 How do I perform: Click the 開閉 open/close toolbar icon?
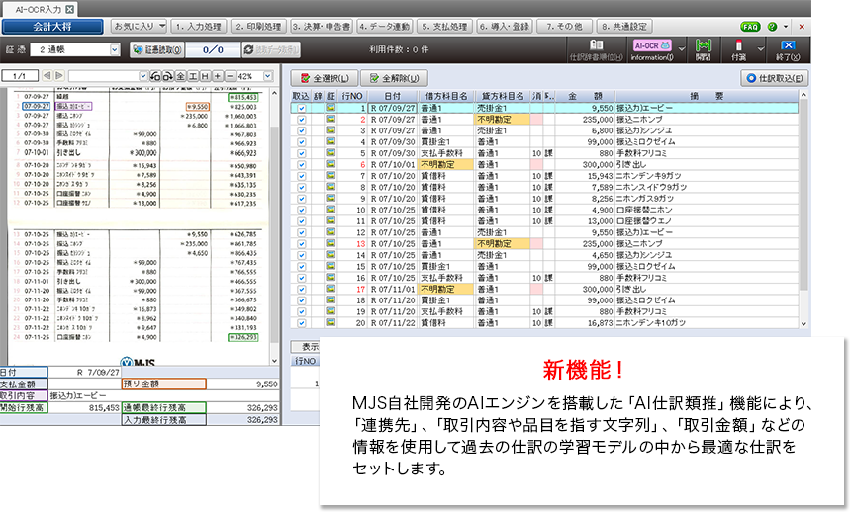pos(704,49)
